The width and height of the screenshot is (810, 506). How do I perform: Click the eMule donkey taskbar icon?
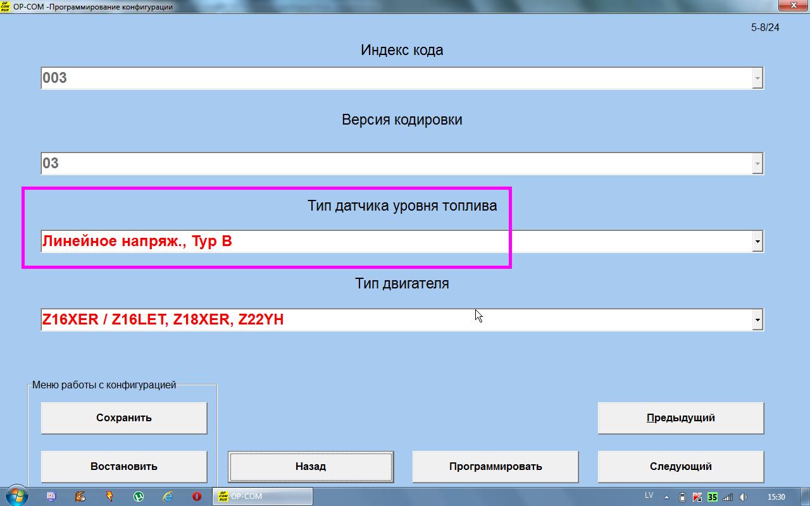(80, 497)
